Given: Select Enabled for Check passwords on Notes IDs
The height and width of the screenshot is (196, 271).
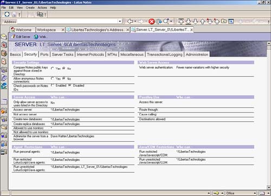Looking at the screenshot, I should pos(53,85).
